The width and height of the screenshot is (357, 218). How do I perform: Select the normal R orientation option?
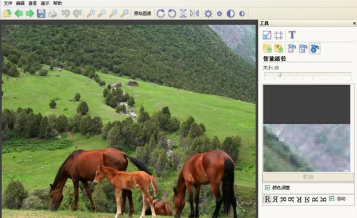coord(267,200)
